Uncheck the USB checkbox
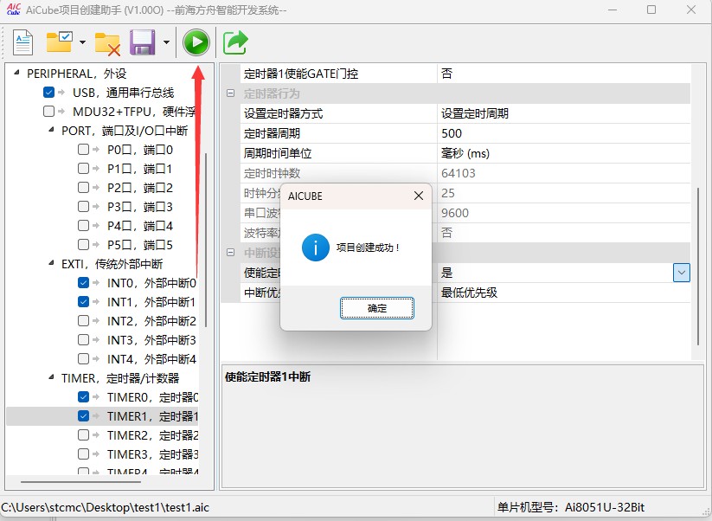712x521 pixels. point(48,93)
